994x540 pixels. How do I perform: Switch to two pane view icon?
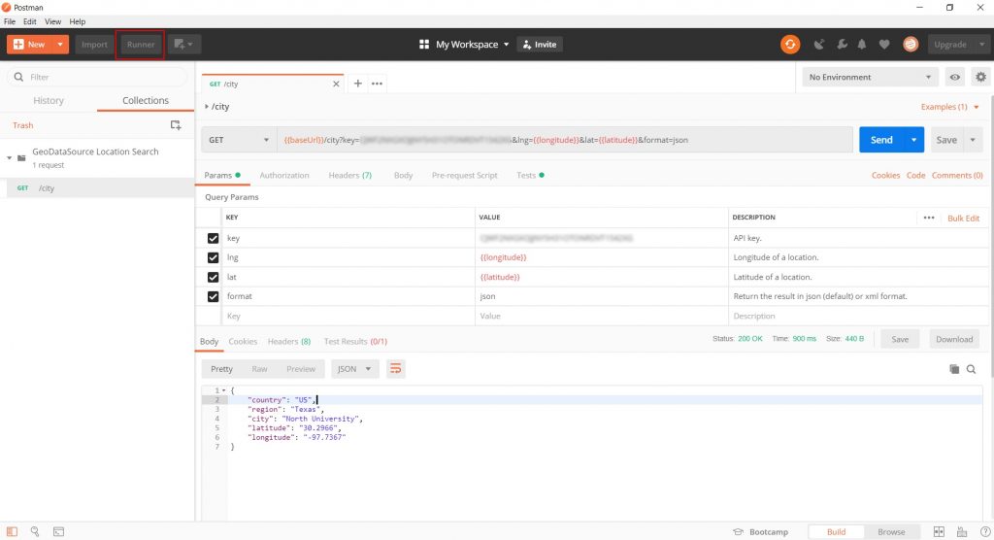tap(939, 532)
